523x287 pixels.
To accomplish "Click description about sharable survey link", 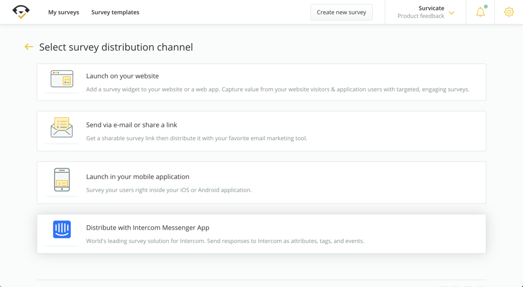I will tap(197, 138).
